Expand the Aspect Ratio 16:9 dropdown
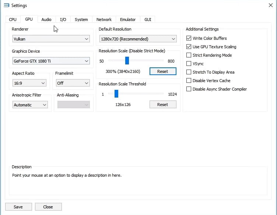Viewport: 277px width, 215px height. [x=29, y=83]
